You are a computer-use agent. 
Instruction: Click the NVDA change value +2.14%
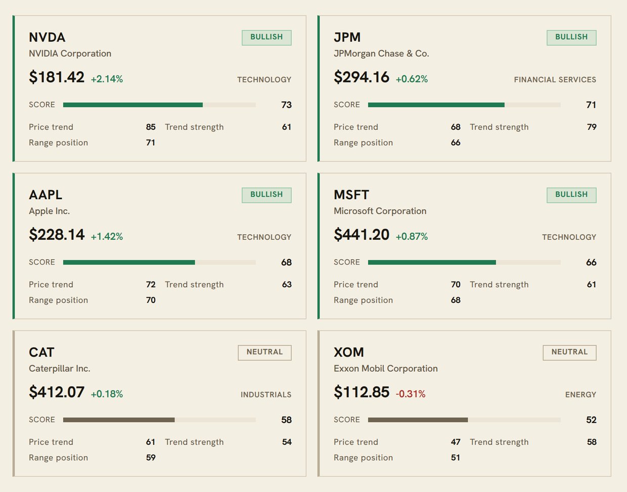click(x=107, y=79)
